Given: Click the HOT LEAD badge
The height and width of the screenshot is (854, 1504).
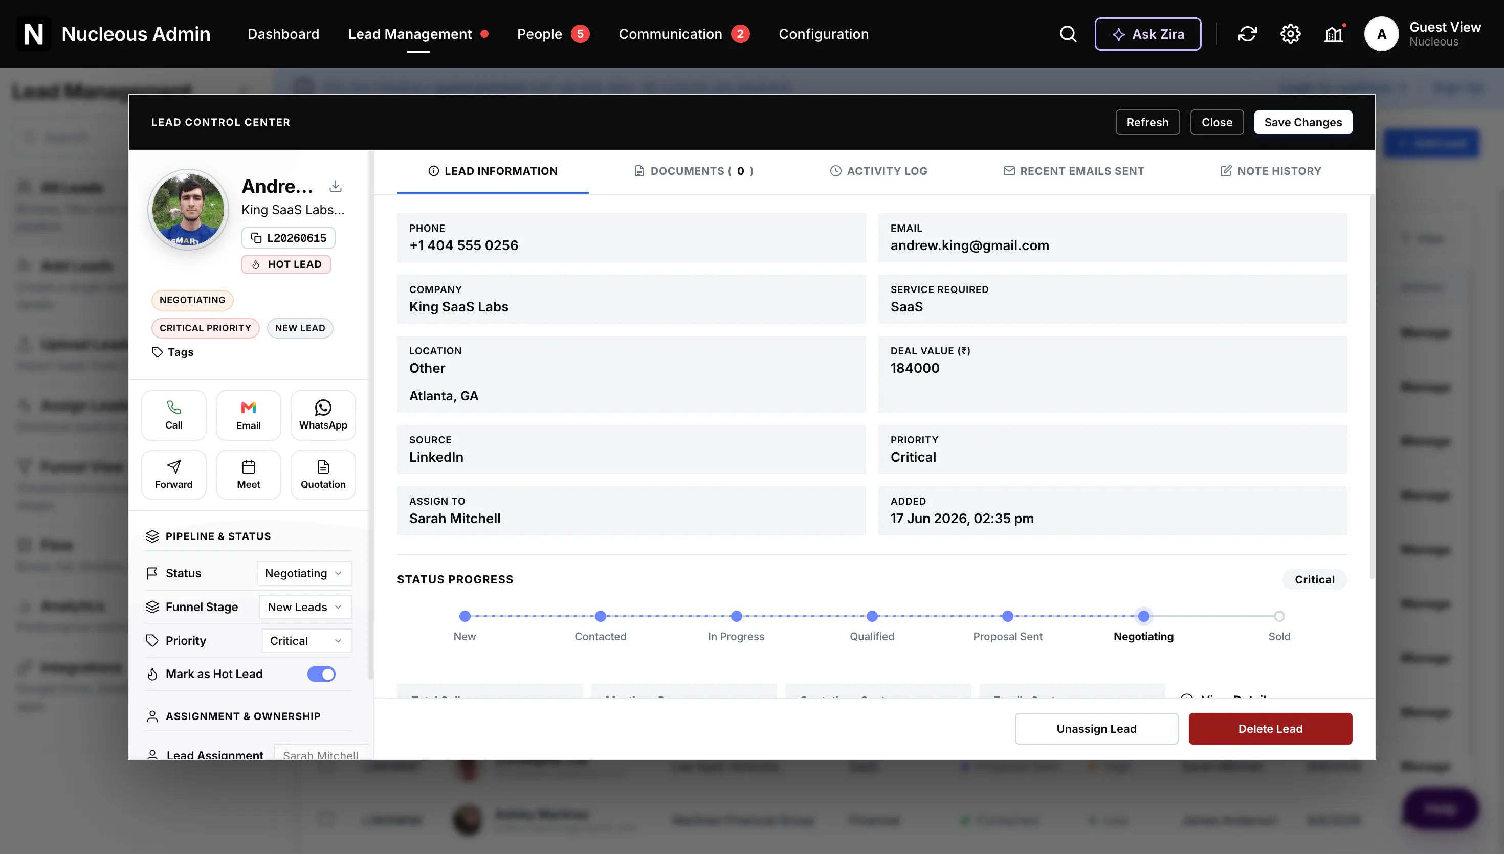Looking at the screenshot, I should 285,264.
